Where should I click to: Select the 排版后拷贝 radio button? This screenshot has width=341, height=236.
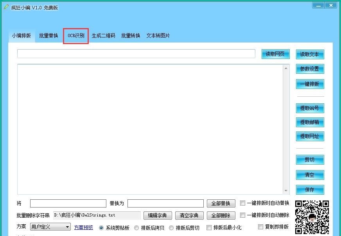coord(137,228)
